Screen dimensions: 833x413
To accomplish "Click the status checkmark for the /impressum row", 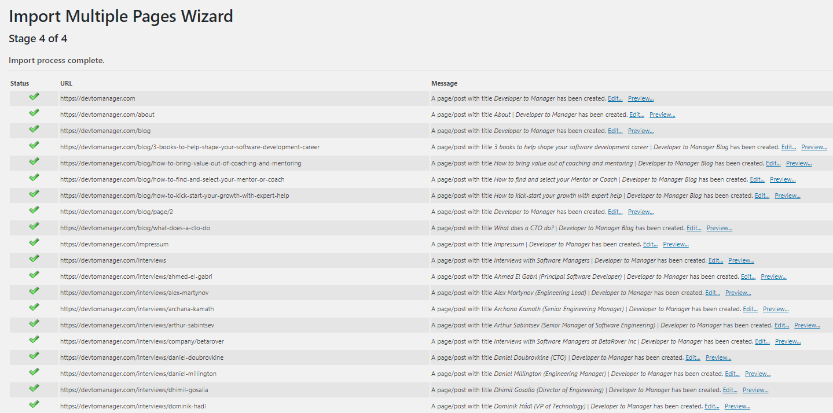I will [x=33, y=244].
